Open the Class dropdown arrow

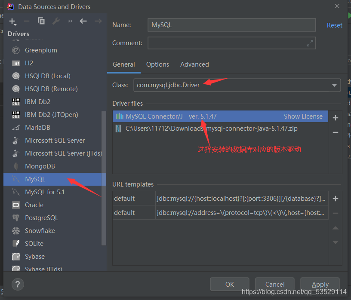pos(334,85)
